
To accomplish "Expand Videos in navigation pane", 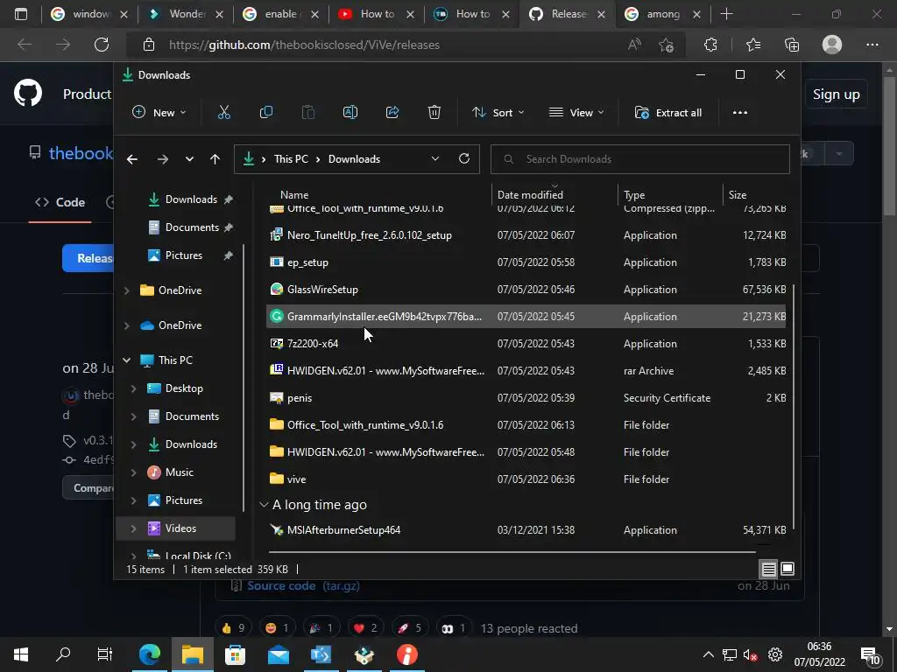I will 133,528.
